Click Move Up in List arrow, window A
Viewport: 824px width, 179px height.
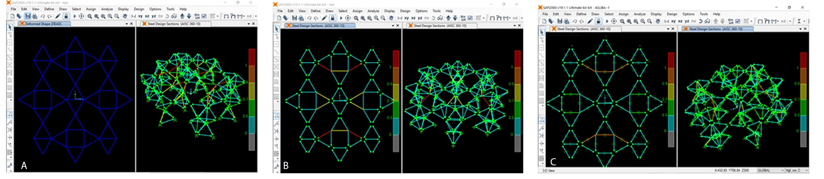point(182,16)
